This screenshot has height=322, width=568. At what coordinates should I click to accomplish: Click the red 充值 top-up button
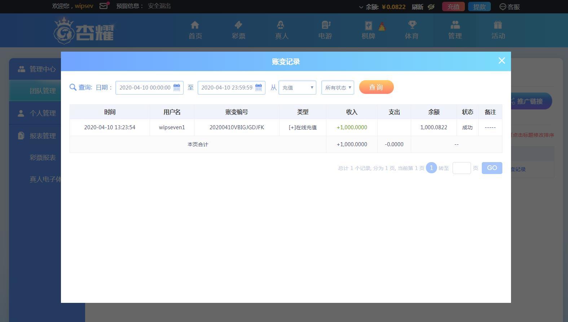tap(453, 7)
